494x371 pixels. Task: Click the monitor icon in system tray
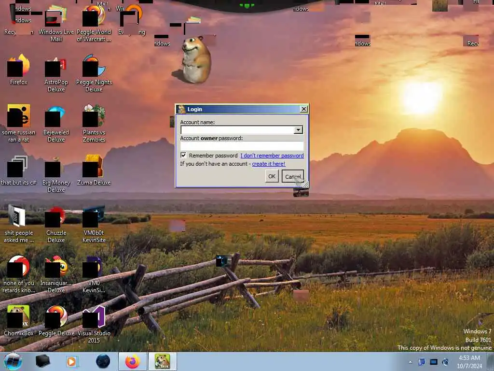[x=434, y=362]
